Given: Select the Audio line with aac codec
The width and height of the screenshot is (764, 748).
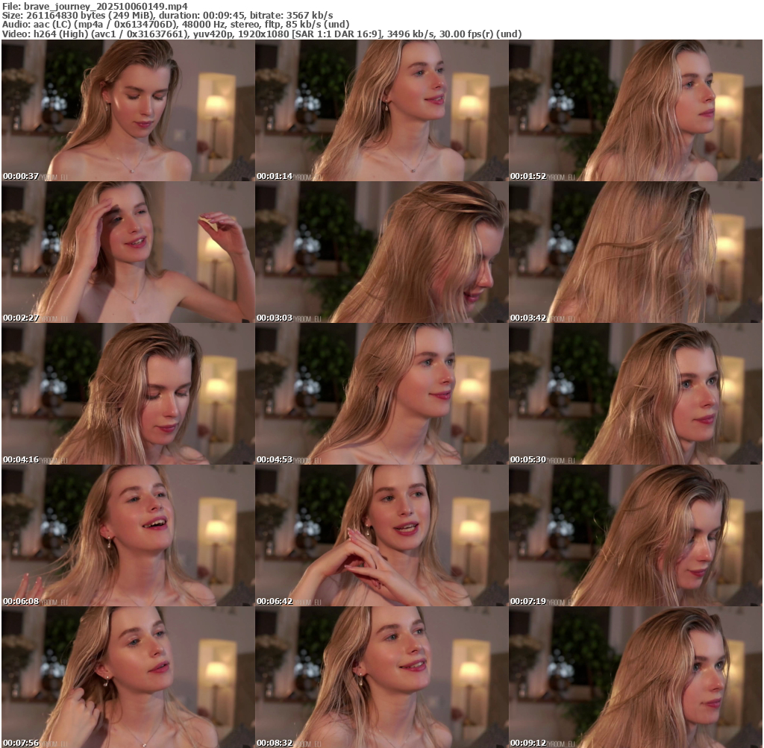Looking at the screenshot, I should [175, 25].
